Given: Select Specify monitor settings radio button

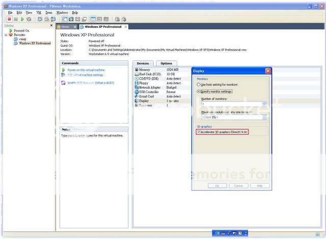Looking at the screenshot, I should coord(199,92).
